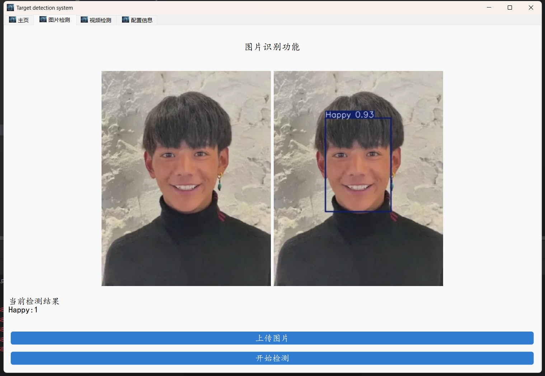Minimize the Target detection system window
The width and height of the screenshot is (545, 376).
(x=489, y=8)
